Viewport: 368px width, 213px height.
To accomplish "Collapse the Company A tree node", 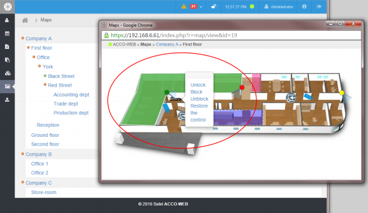I will [x=22, y=38].
